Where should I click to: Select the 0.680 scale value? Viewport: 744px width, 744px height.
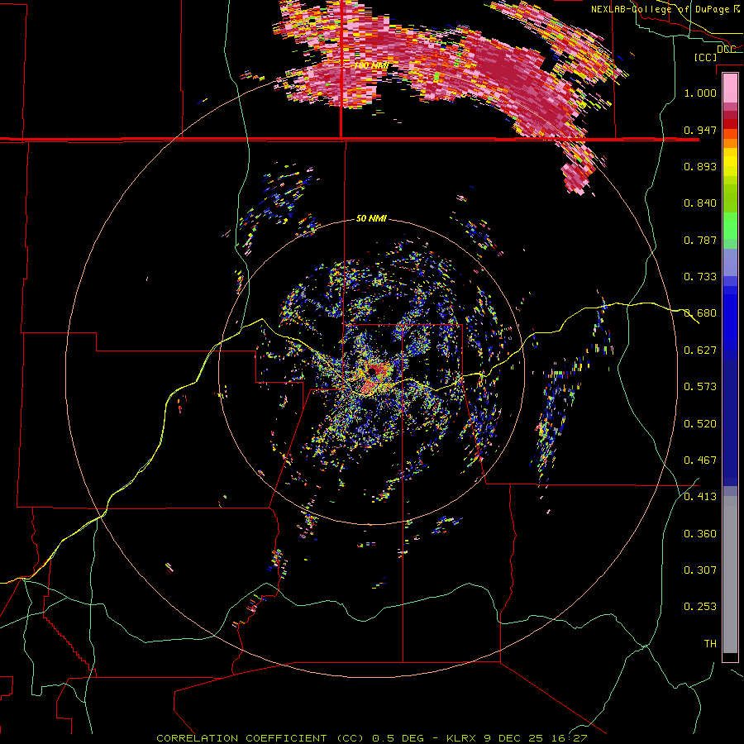(x=700, y=313)
